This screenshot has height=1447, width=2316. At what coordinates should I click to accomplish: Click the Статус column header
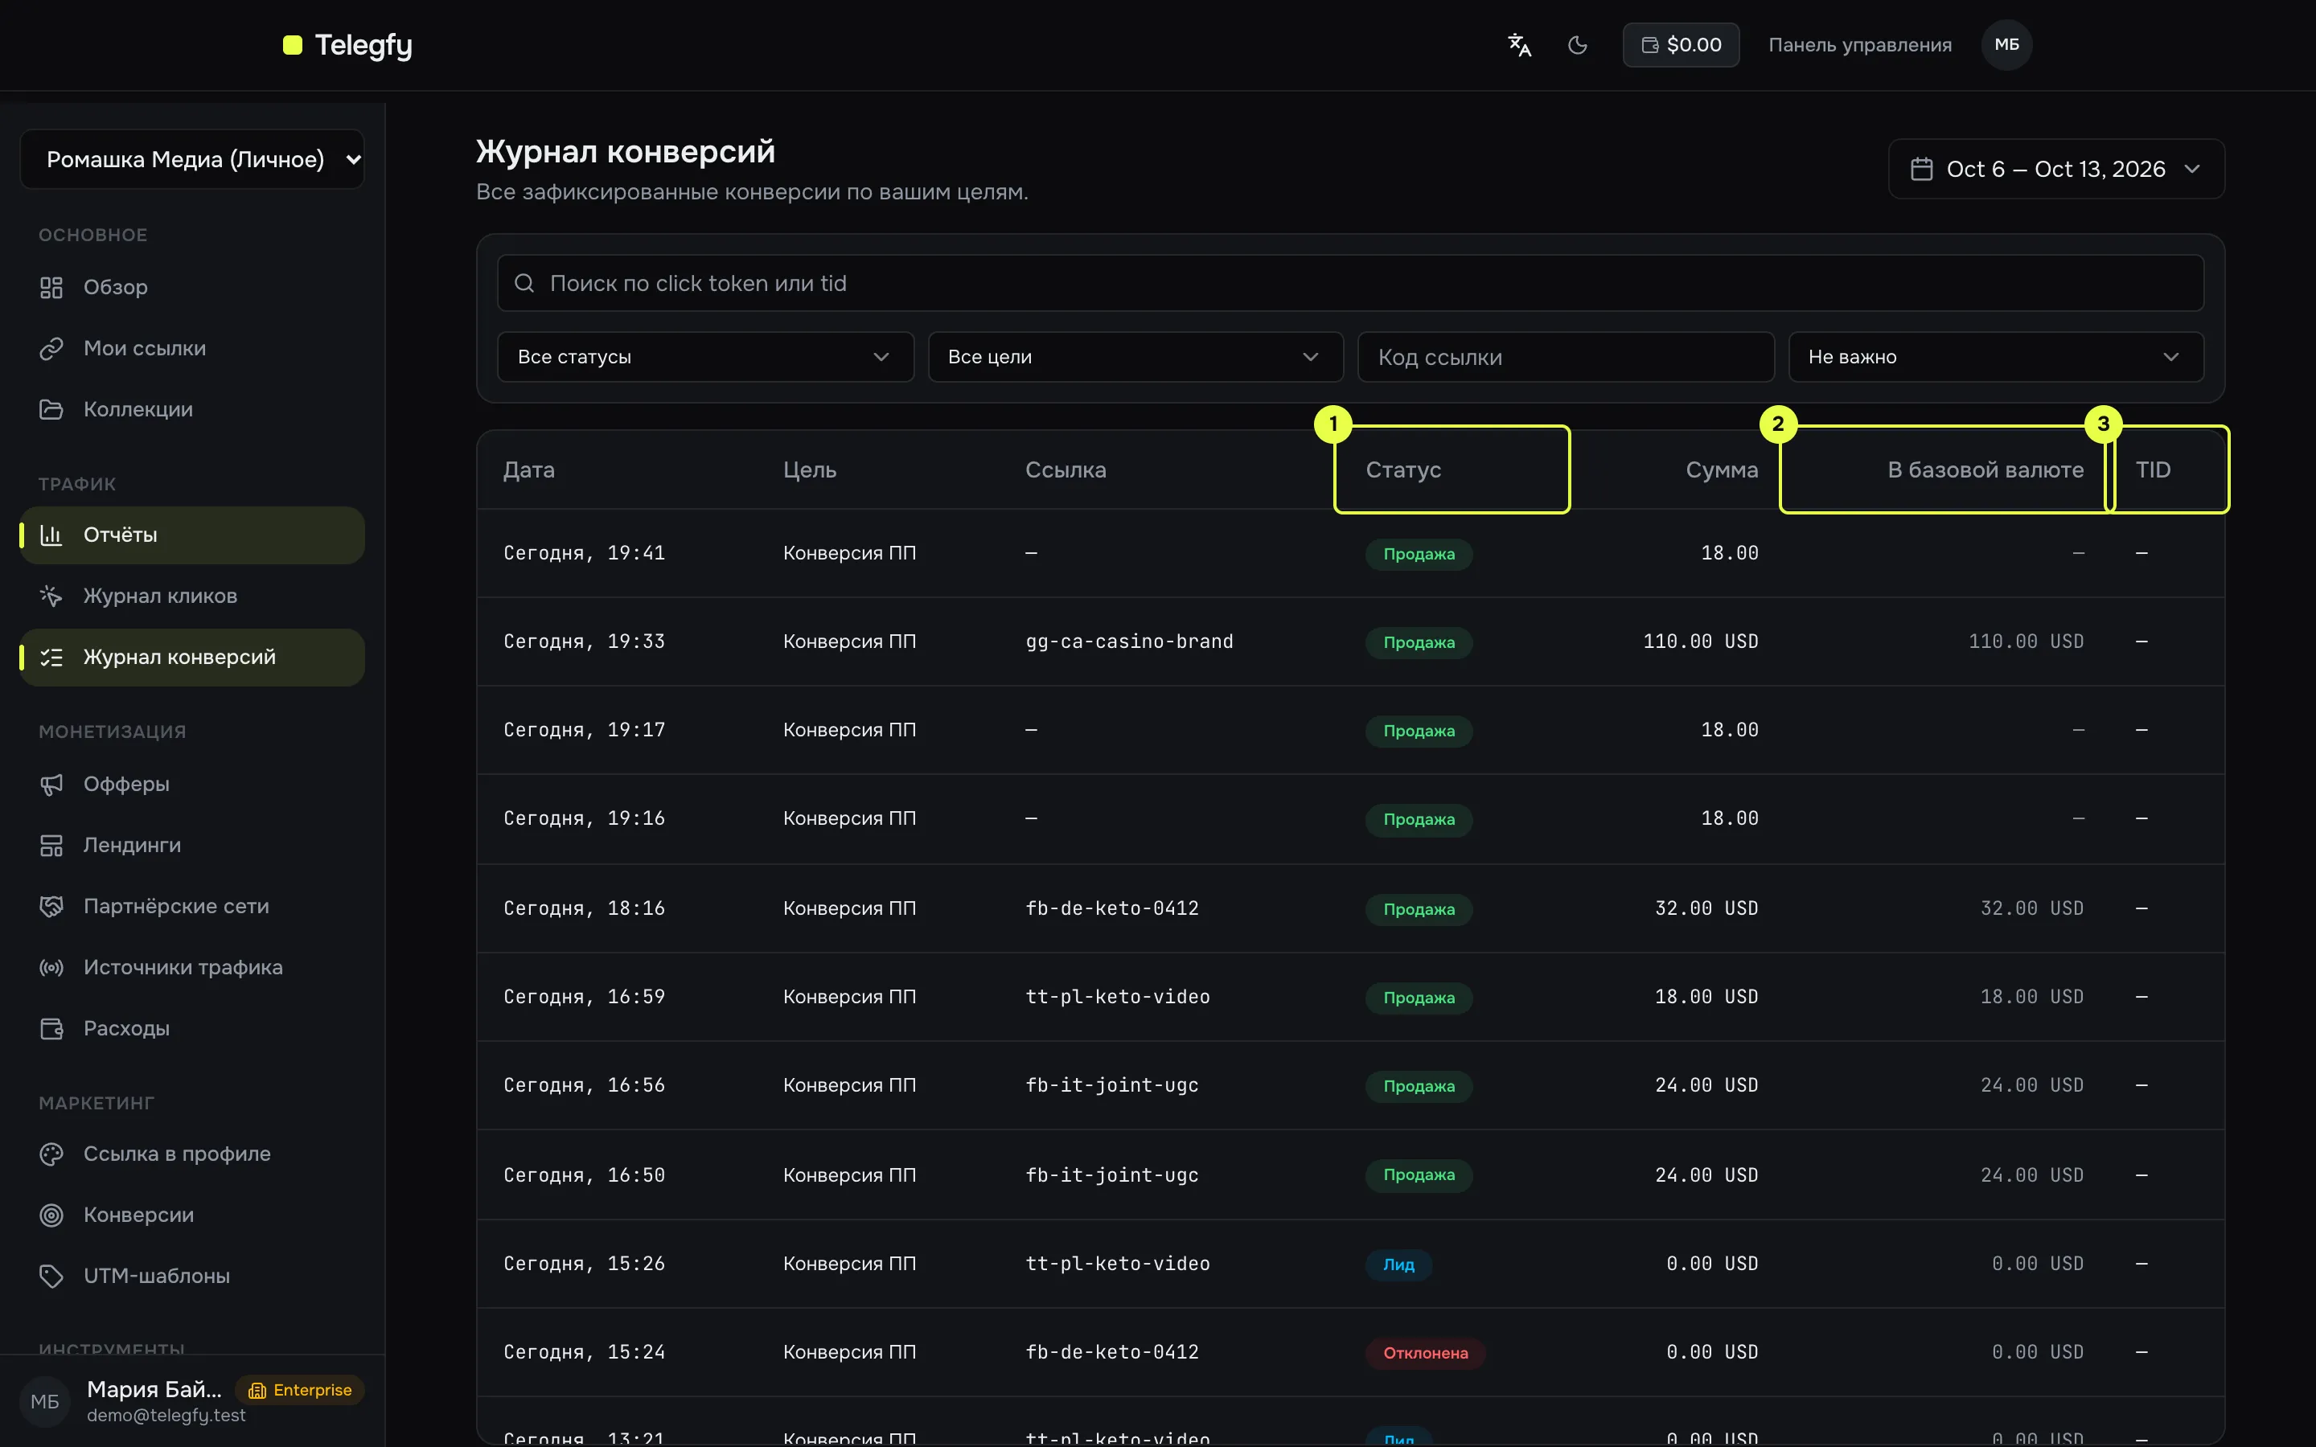1403,470
